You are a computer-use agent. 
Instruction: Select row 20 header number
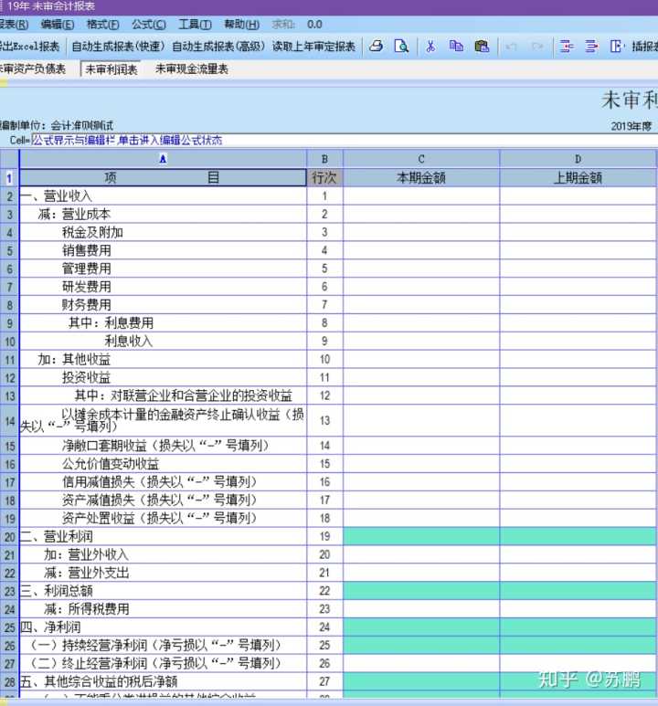9,537
